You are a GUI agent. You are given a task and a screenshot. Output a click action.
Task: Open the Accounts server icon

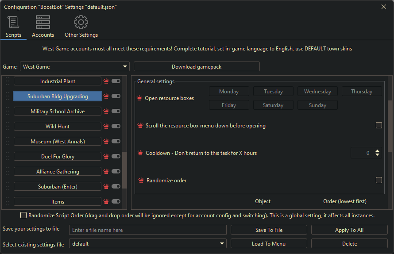[43, 22]
